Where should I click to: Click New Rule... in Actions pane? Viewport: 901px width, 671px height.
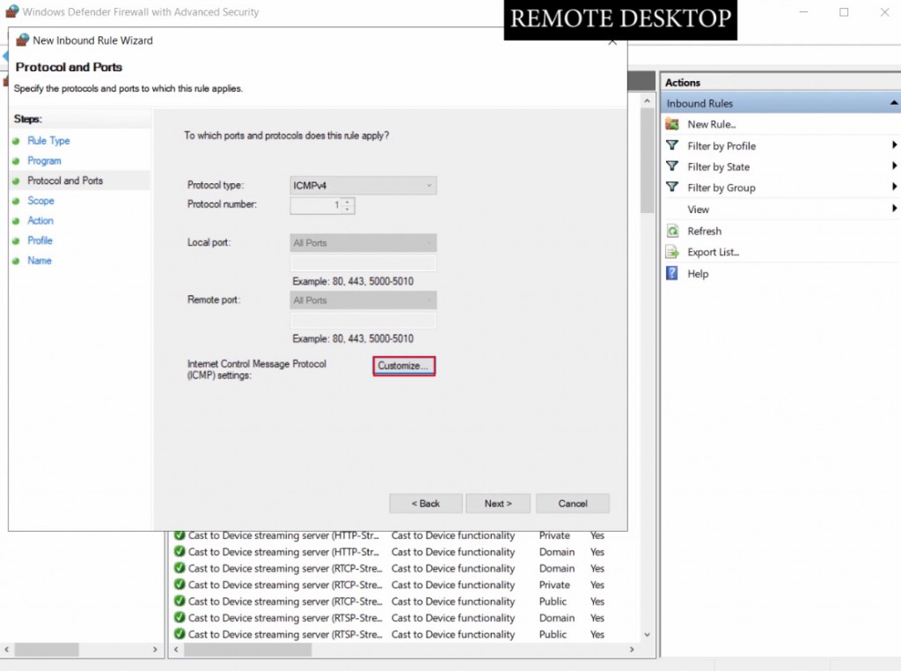pyautogui.click(x=711, y=124)
